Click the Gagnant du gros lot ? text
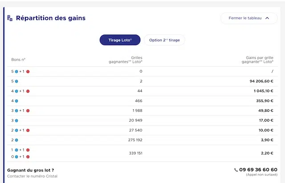This screenshot has height=183, width=285. pyautogui.click(x=31, y=170)
